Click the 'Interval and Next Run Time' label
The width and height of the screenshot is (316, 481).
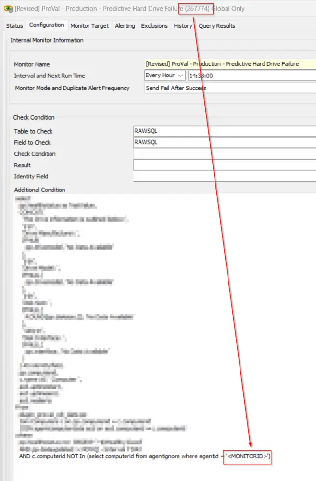tap(50, 76)
